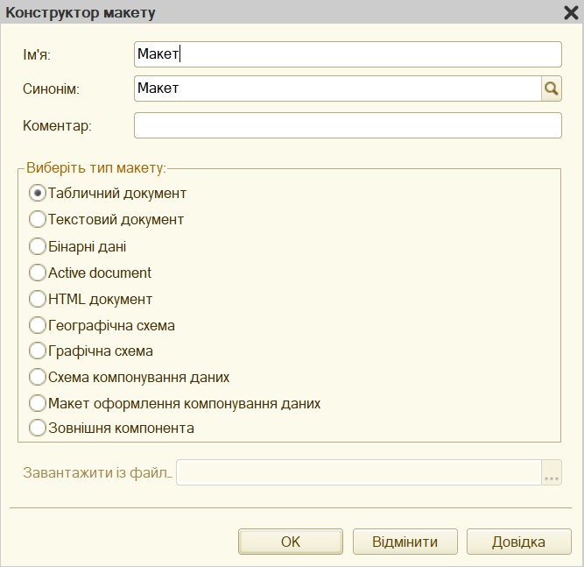Click the Синонім label
This screenshot has height=567, width=584.
coord(51,89)
